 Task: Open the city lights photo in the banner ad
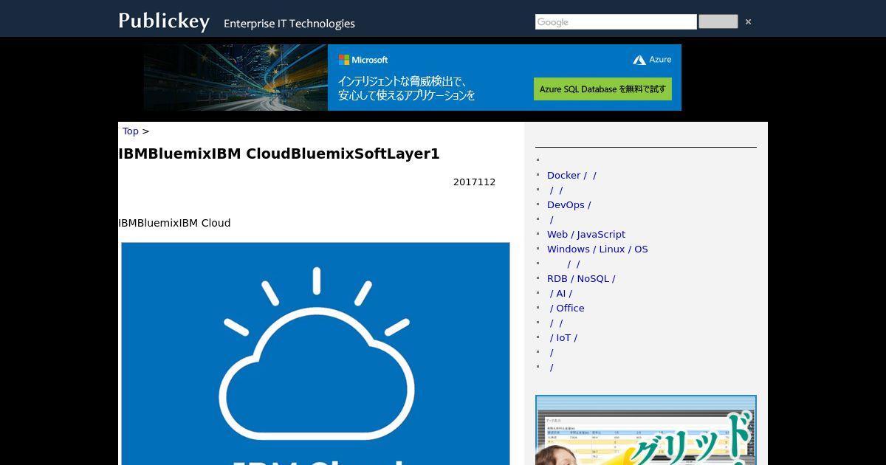[236, 77]
